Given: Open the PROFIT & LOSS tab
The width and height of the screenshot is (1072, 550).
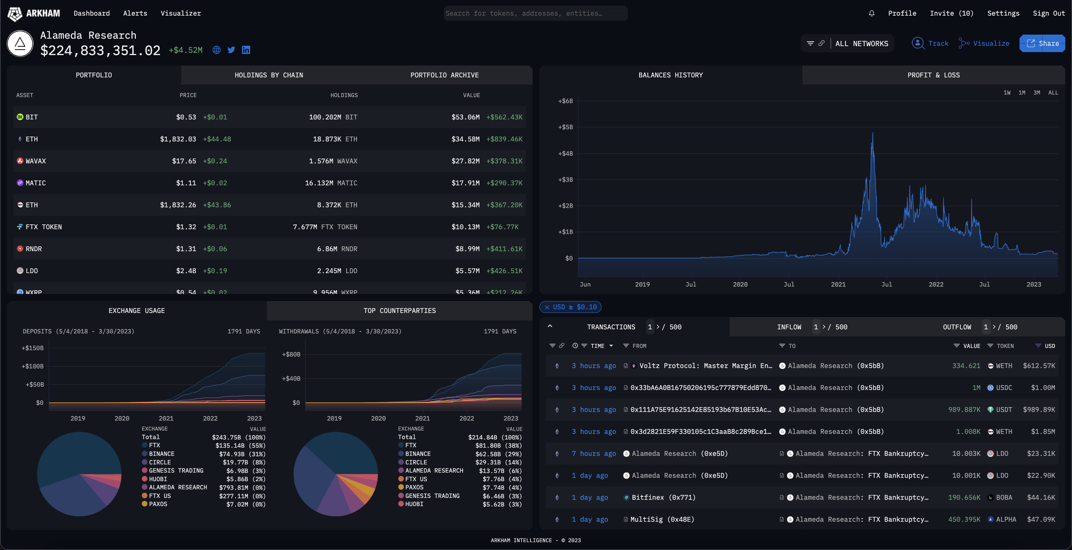Looking at the screenshot, I should tap(934, 75).
